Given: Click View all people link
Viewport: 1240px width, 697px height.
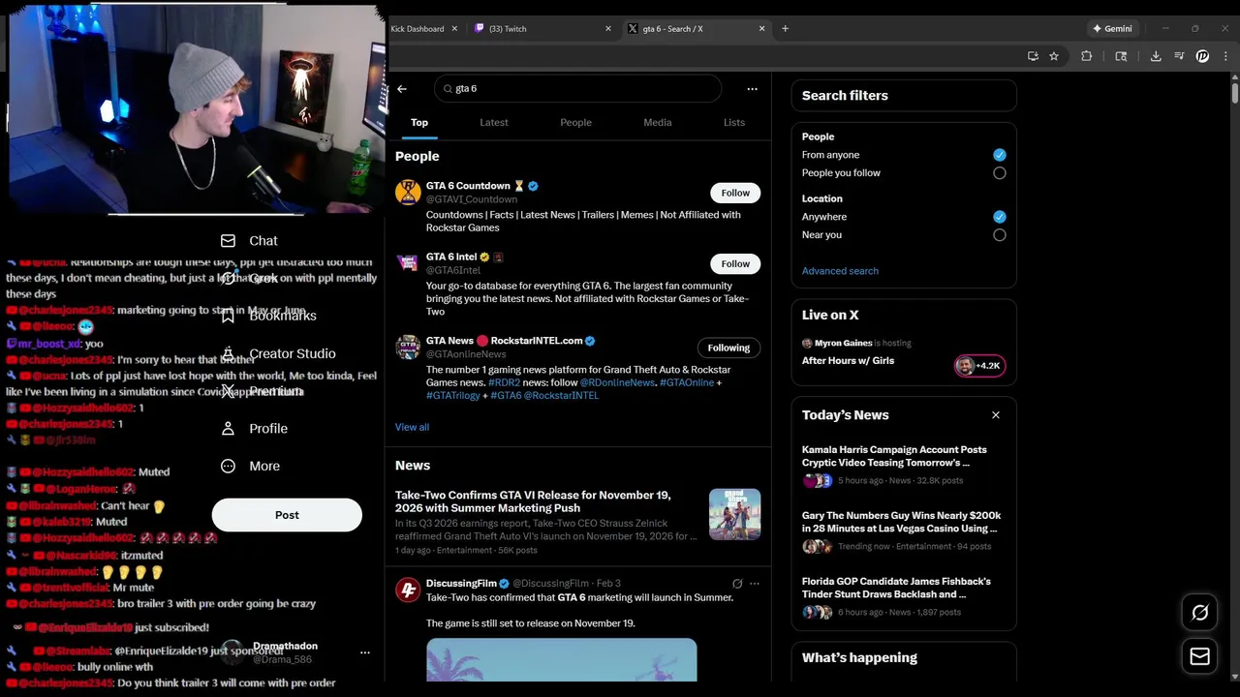Looking at the screenshot, I should 412,427.
